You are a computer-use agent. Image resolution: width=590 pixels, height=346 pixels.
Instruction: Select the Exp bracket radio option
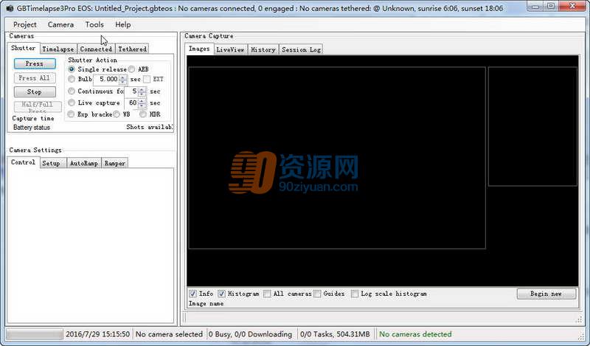click(x=71, y=114)
